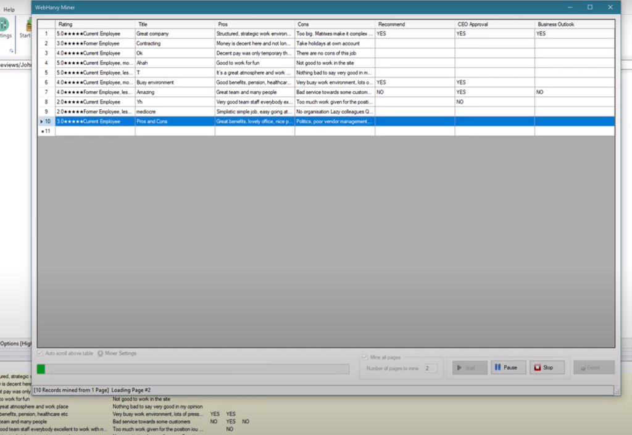Click the mining progress bar

tap(193, 369)
